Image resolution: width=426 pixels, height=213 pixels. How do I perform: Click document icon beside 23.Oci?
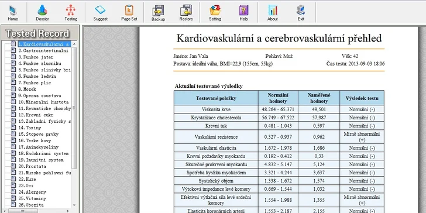tap(13, 185)
